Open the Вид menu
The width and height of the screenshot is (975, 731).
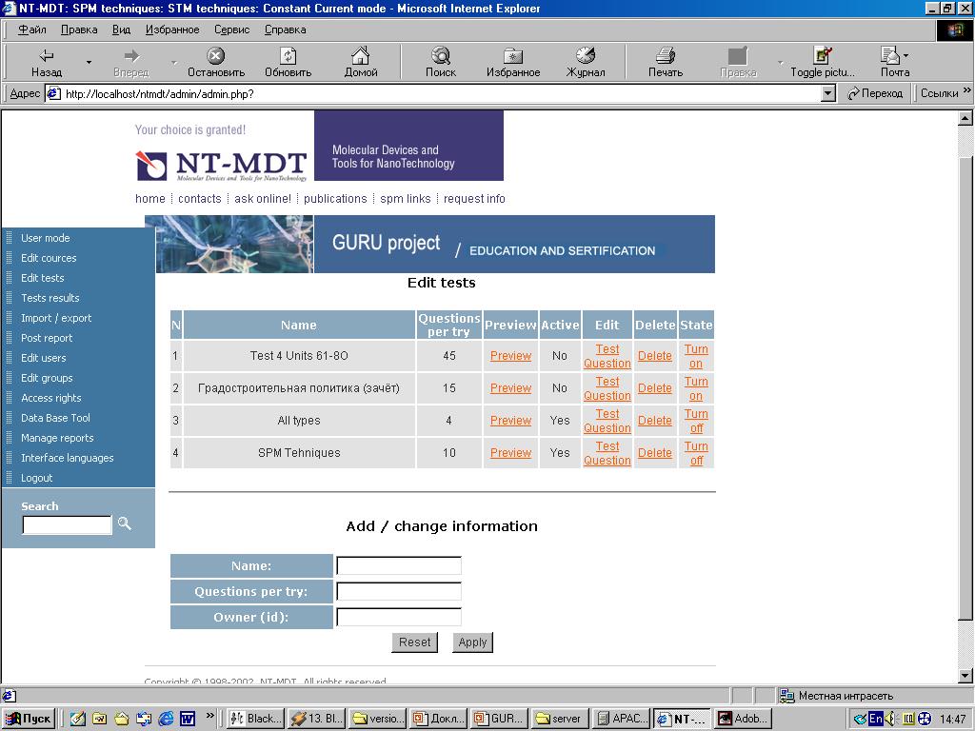pyautogui.click(x=121, y=30)
